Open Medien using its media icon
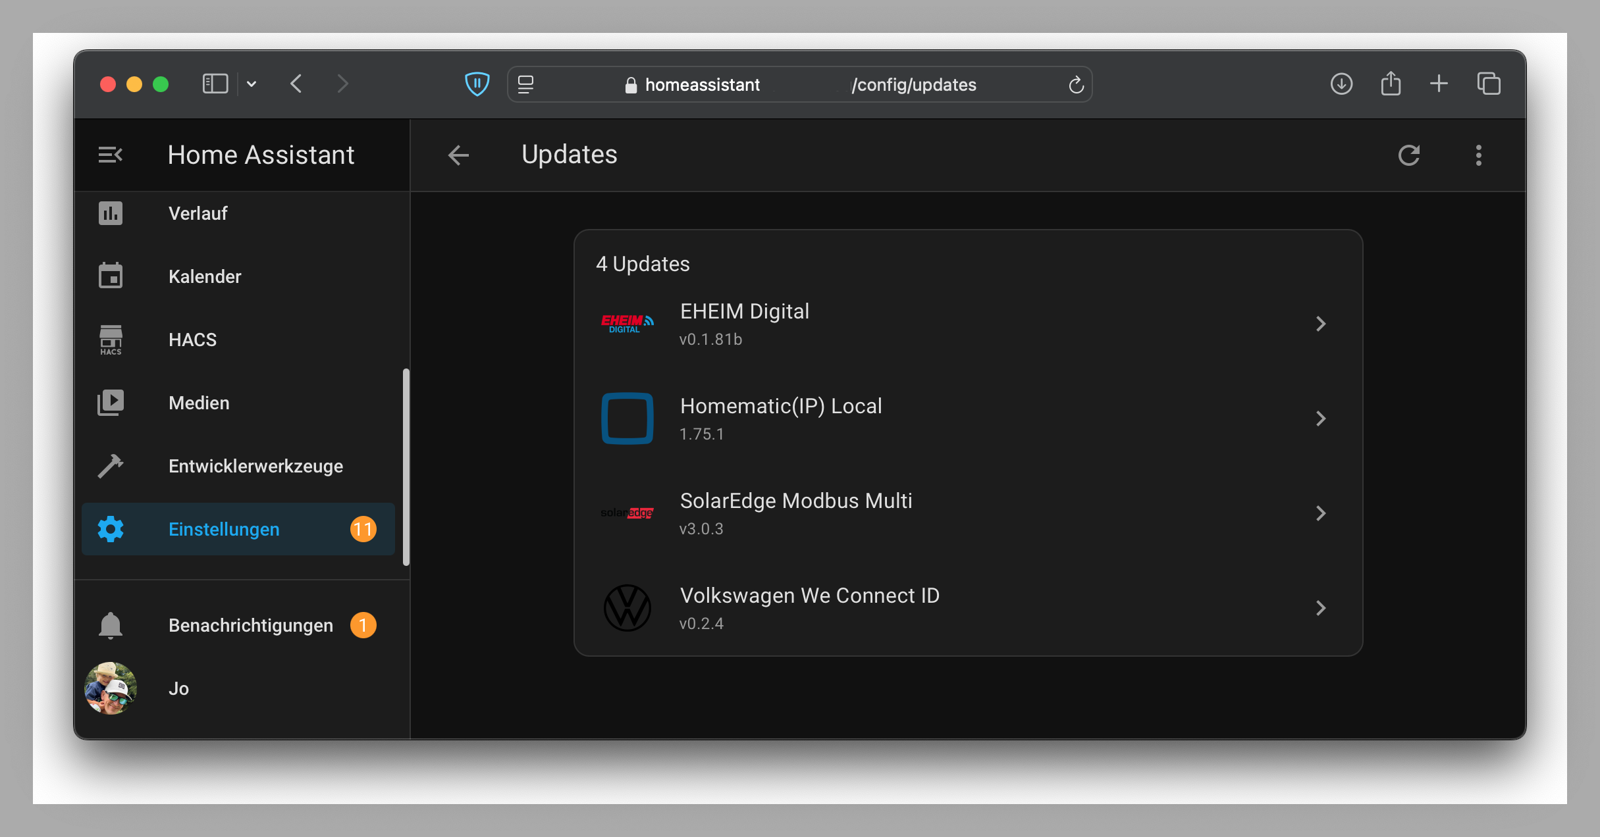Viewport: 1600px width, 837px height. (111, 402)
